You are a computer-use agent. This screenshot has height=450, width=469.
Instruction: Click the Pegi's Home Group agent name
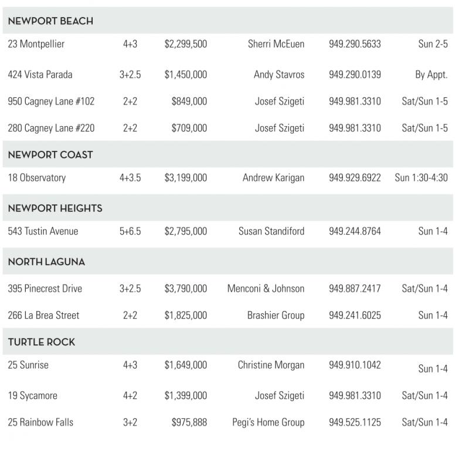pos(268,422)
